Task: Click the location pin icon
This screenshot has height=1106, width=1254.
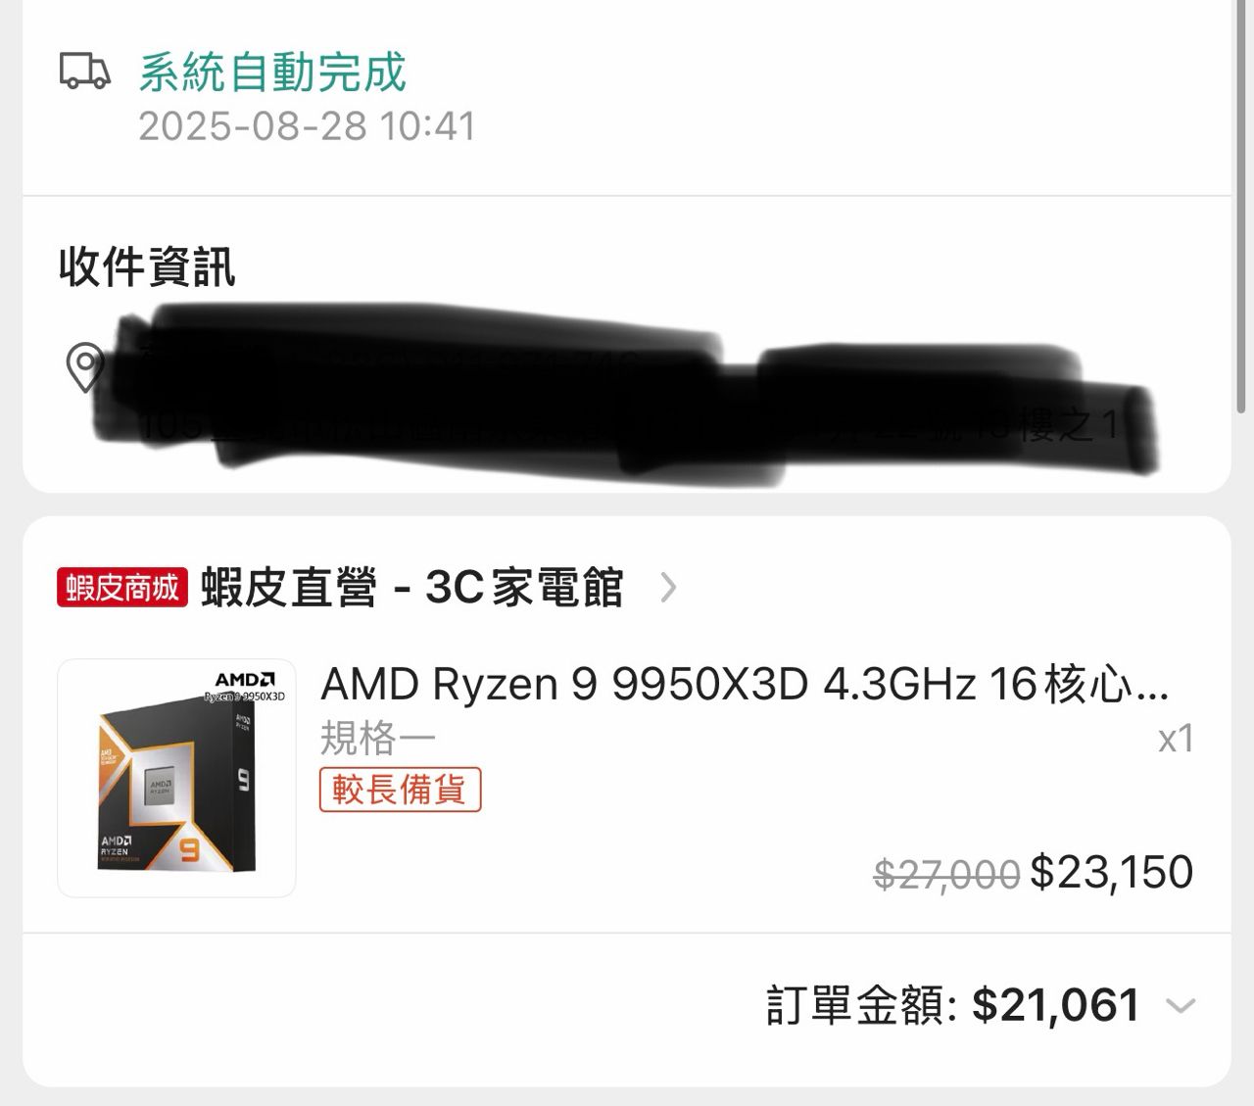Action: pyautogui.click(x=84, y=367)
